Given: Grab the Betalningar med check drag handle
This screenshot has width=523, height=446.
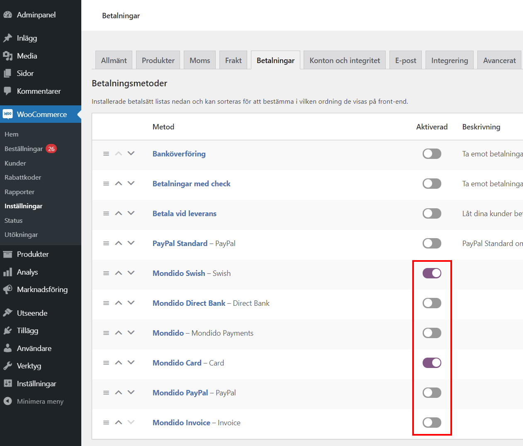Looking at the screenshot, I should 106,184.
